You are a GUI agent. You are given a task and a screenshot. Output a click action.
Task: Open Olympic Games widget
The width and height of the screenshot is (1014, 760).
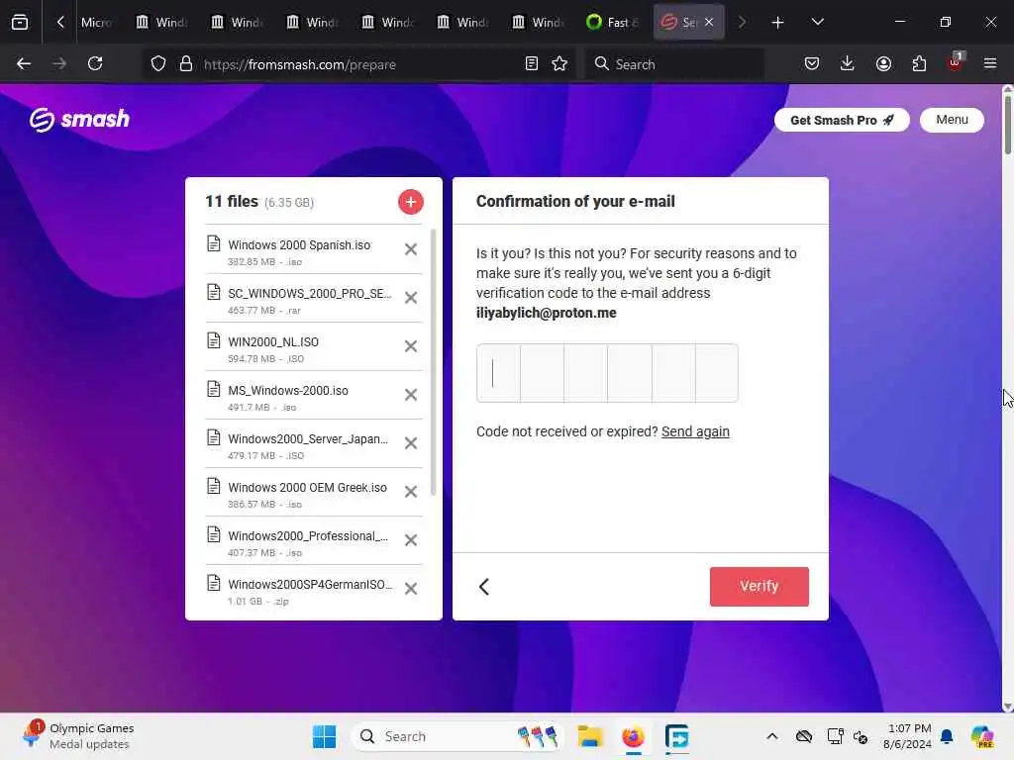(77, 736)
